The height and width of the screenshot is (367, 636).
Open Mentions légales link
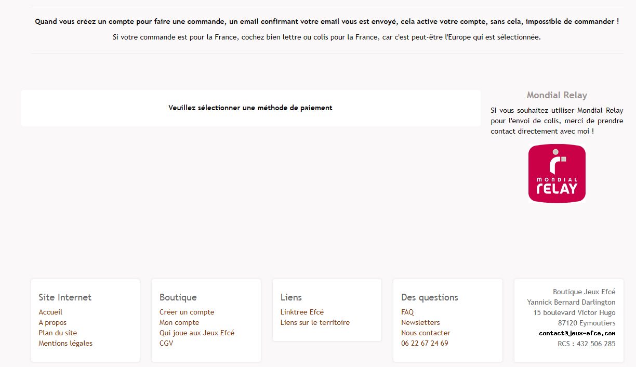65,344
